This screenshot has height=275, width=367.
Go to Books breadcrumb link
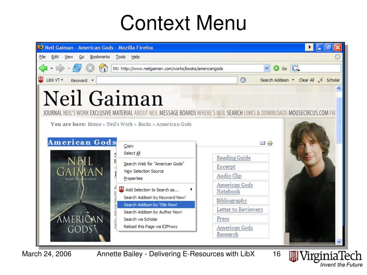click(x=145, y=124)
